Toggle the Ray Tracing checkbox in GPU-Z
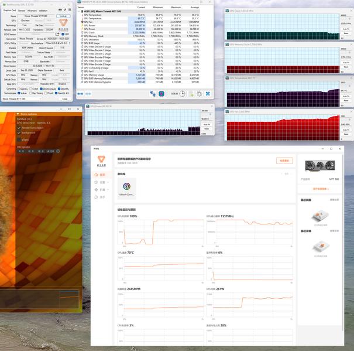 point(30,93)
